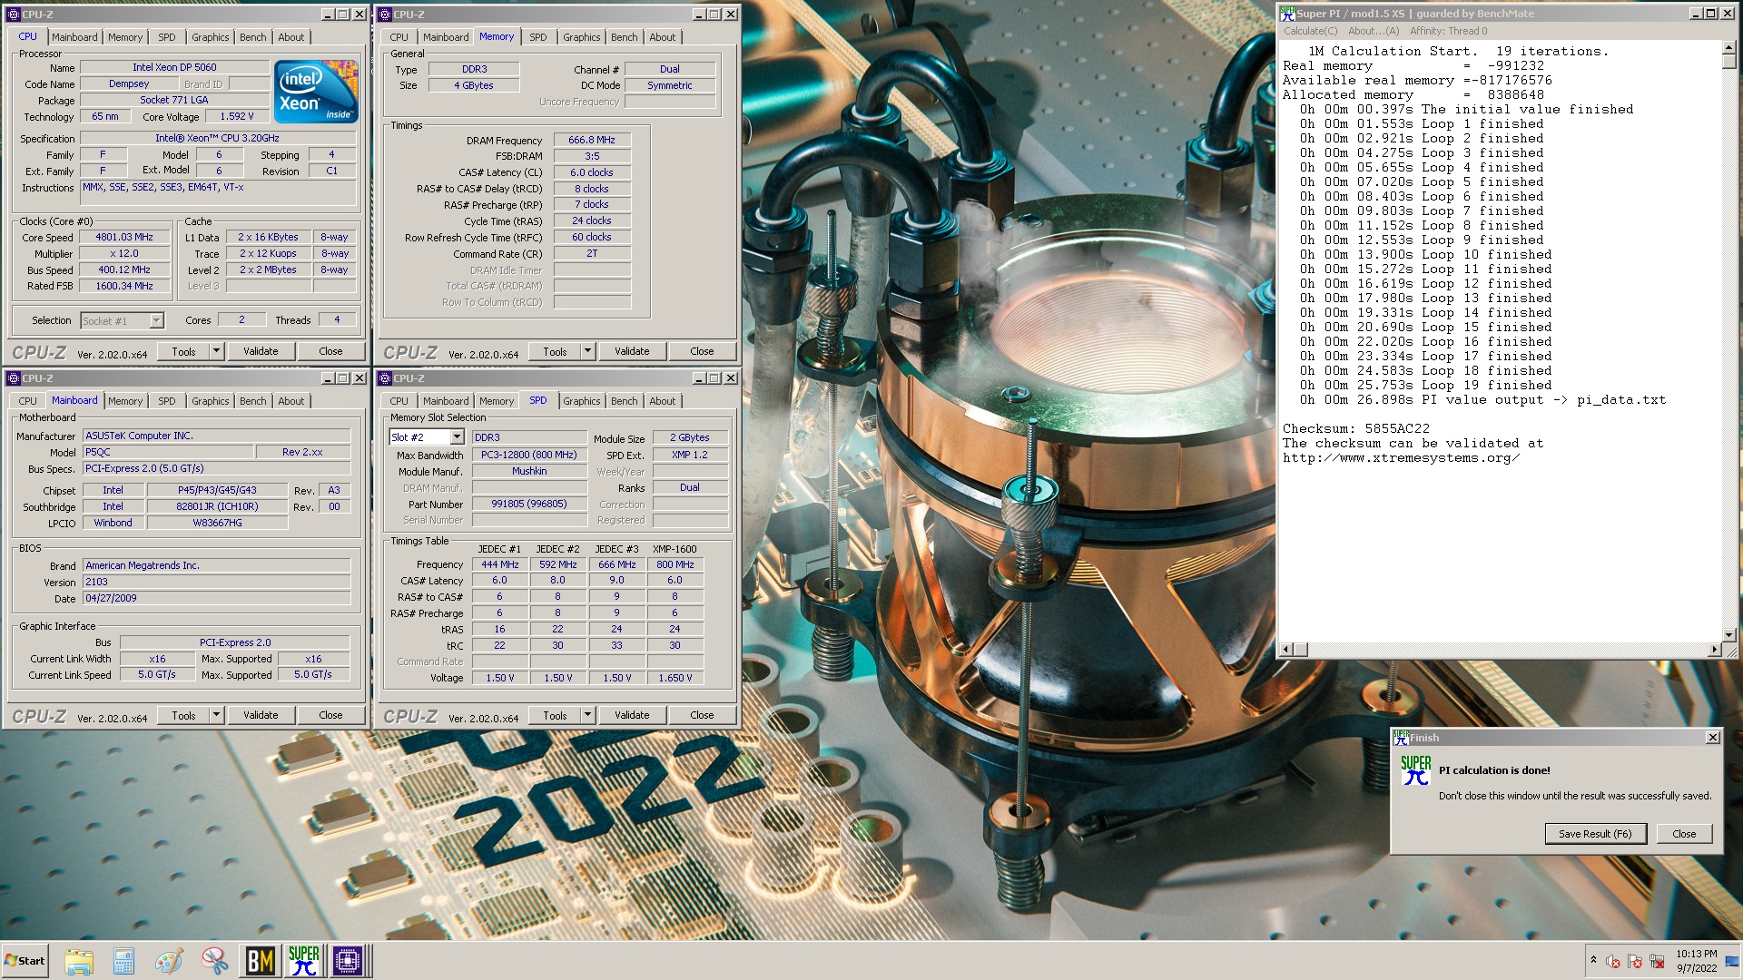Image resolution: width=1743 pixels, height=980 pixels.
Task: Click the muted volume tray icon
Action: pos(1613,962)
